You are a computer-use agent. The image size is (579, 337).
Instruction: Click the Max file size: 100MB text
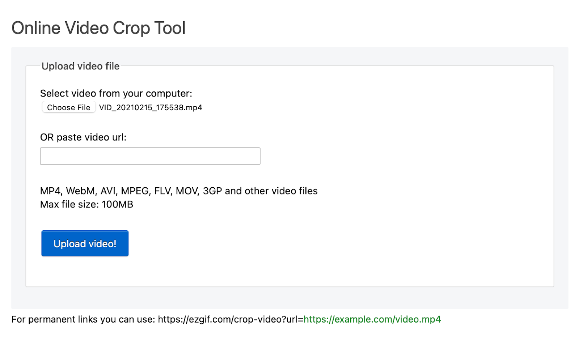(x=86, y=204)
